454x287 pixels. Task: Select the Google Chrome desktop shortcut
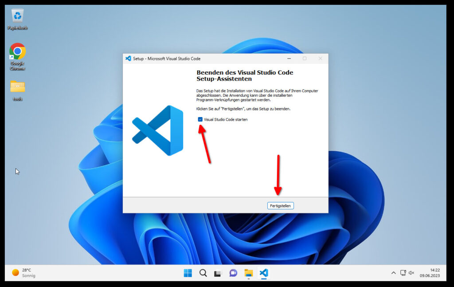17,57
